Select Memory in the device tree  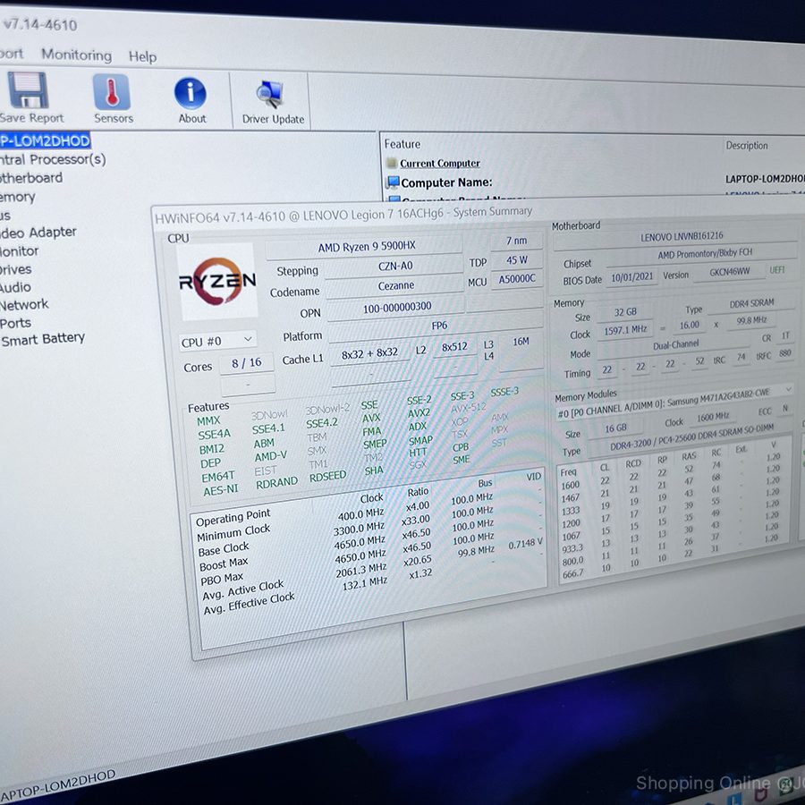click(18, 197)
